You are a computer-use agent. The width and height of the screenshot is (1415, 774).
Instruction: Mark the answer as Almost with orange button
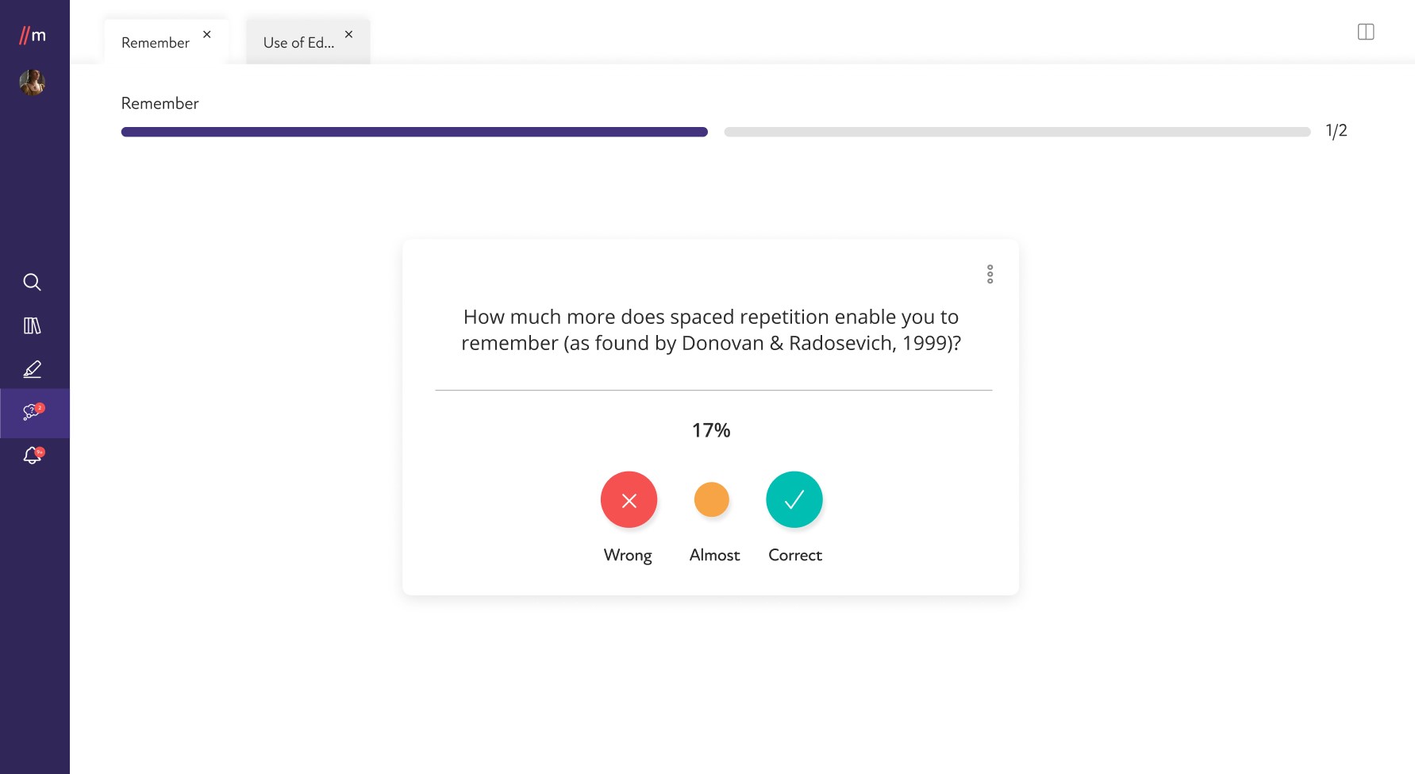coord(712,499)
